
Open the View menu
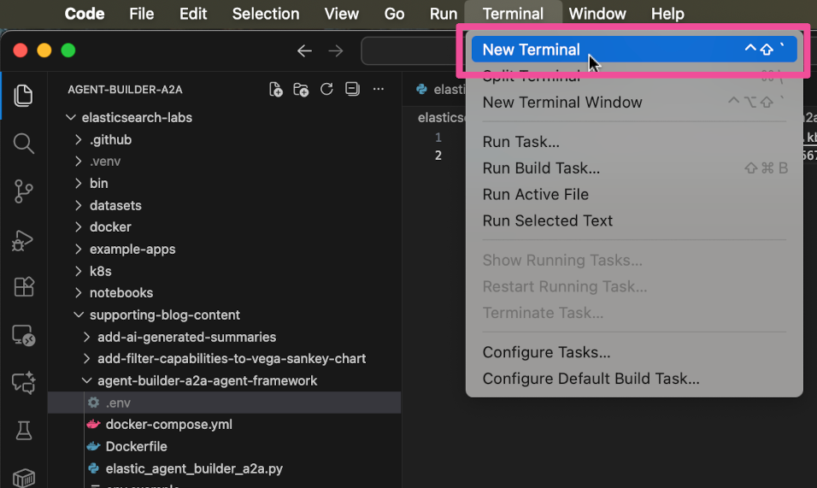tap(342, 14)
